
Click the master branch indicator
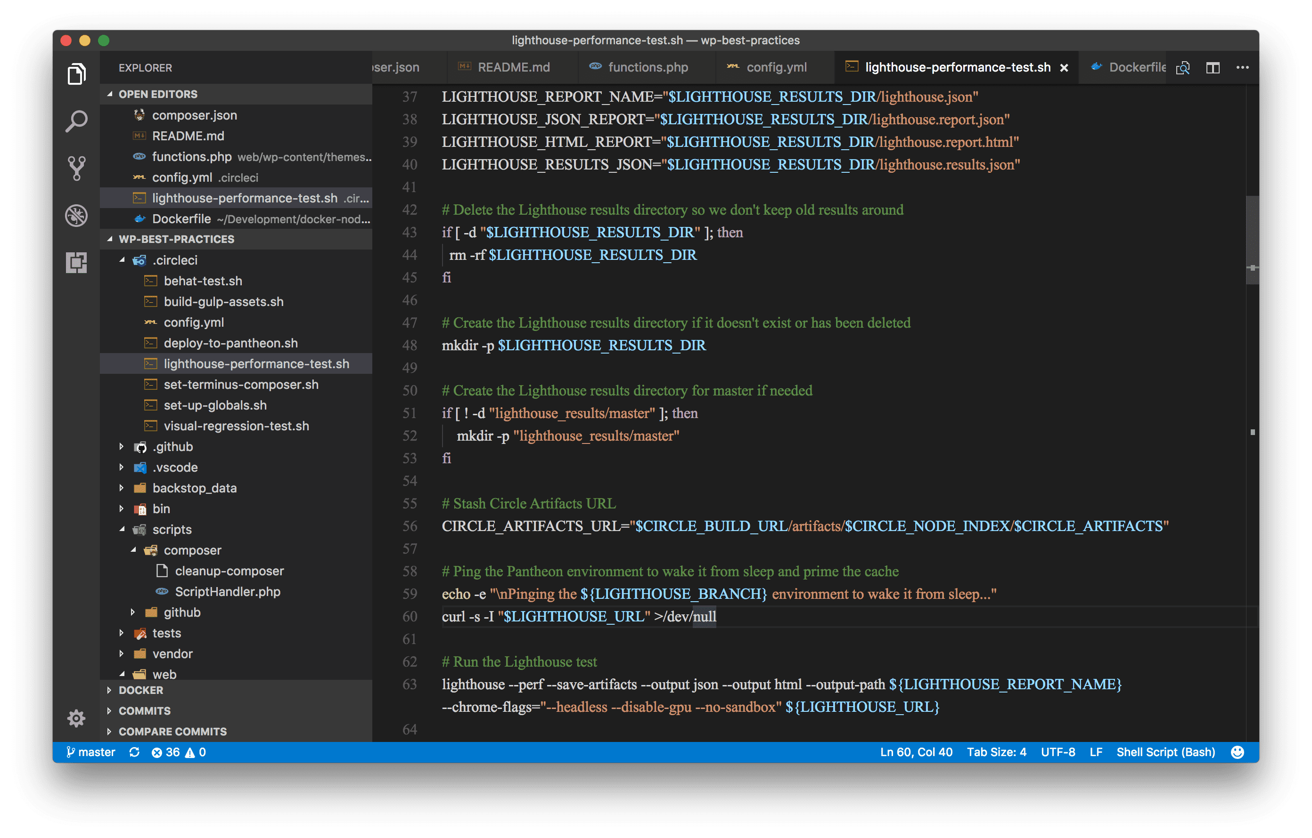click(91, 752)
